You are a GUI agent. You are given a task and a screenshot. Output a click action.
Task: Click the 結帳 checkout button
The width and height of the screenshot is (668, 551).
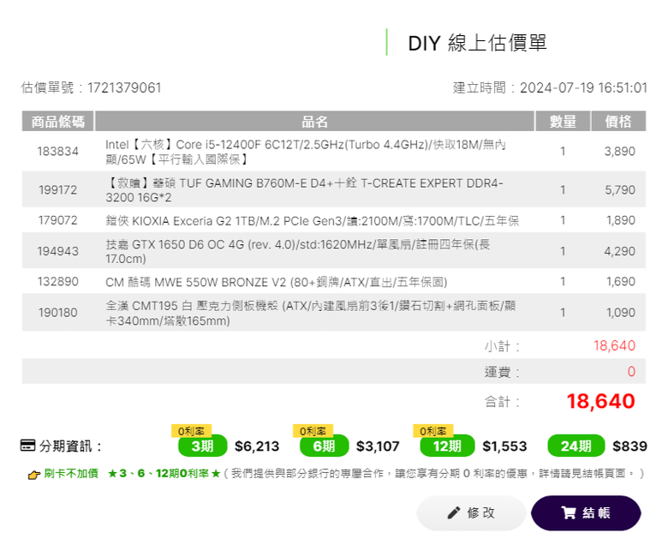(x=586, y=512)
